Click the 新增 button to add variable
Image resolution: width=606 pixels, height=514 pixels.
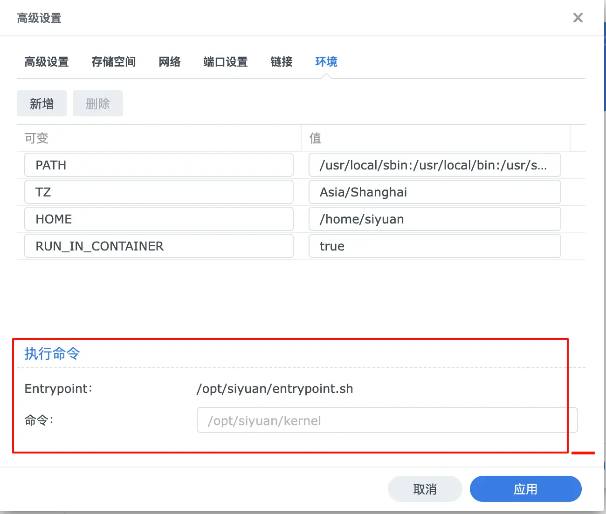click(41, 103)
